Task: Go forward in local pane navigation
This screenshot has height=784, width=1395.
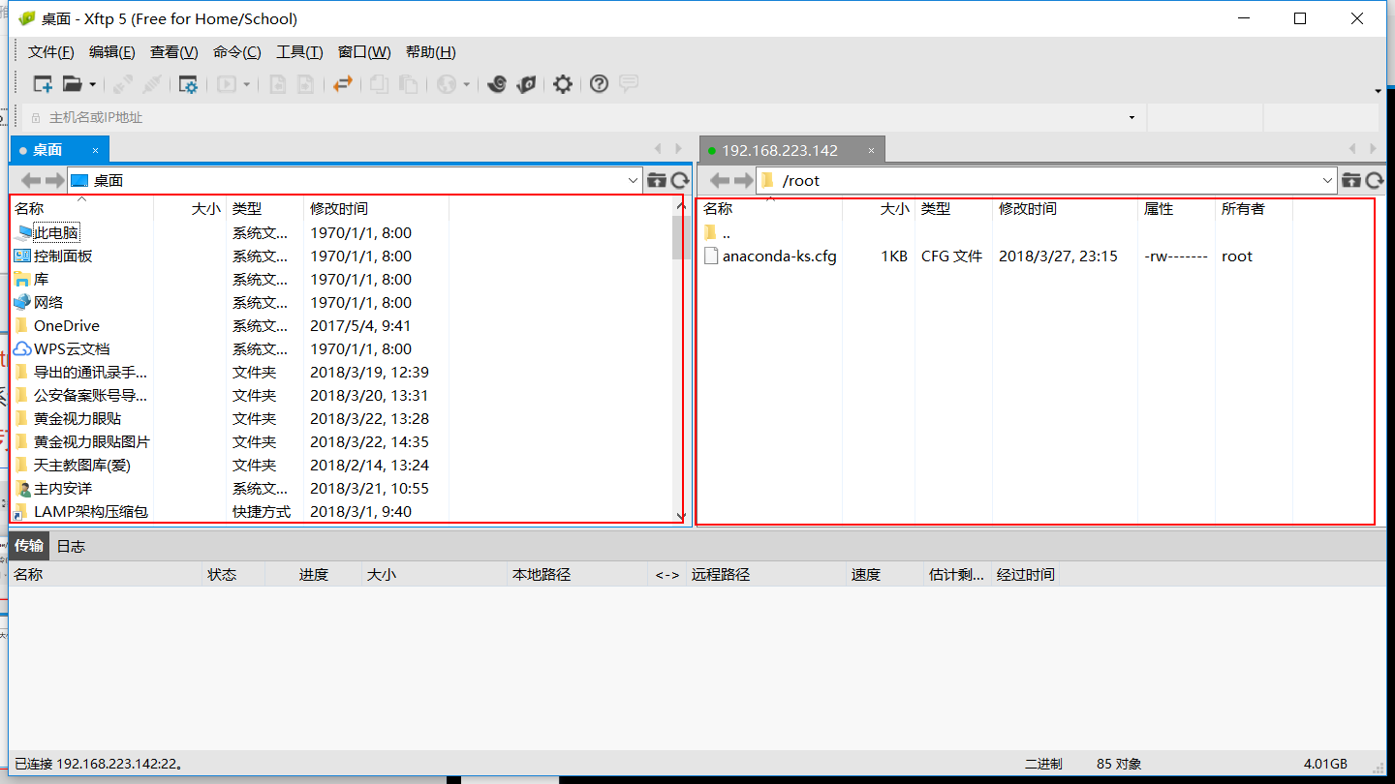Action: click(54, 180)
